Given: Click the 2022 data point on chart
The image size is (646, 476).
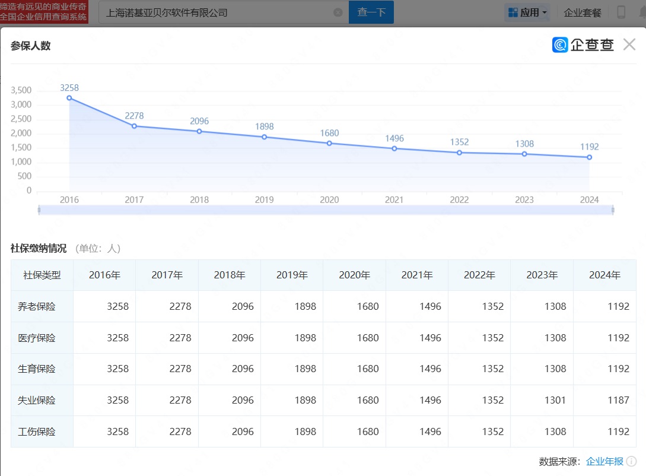Looking at the screenshot, I should pos(459,153).
